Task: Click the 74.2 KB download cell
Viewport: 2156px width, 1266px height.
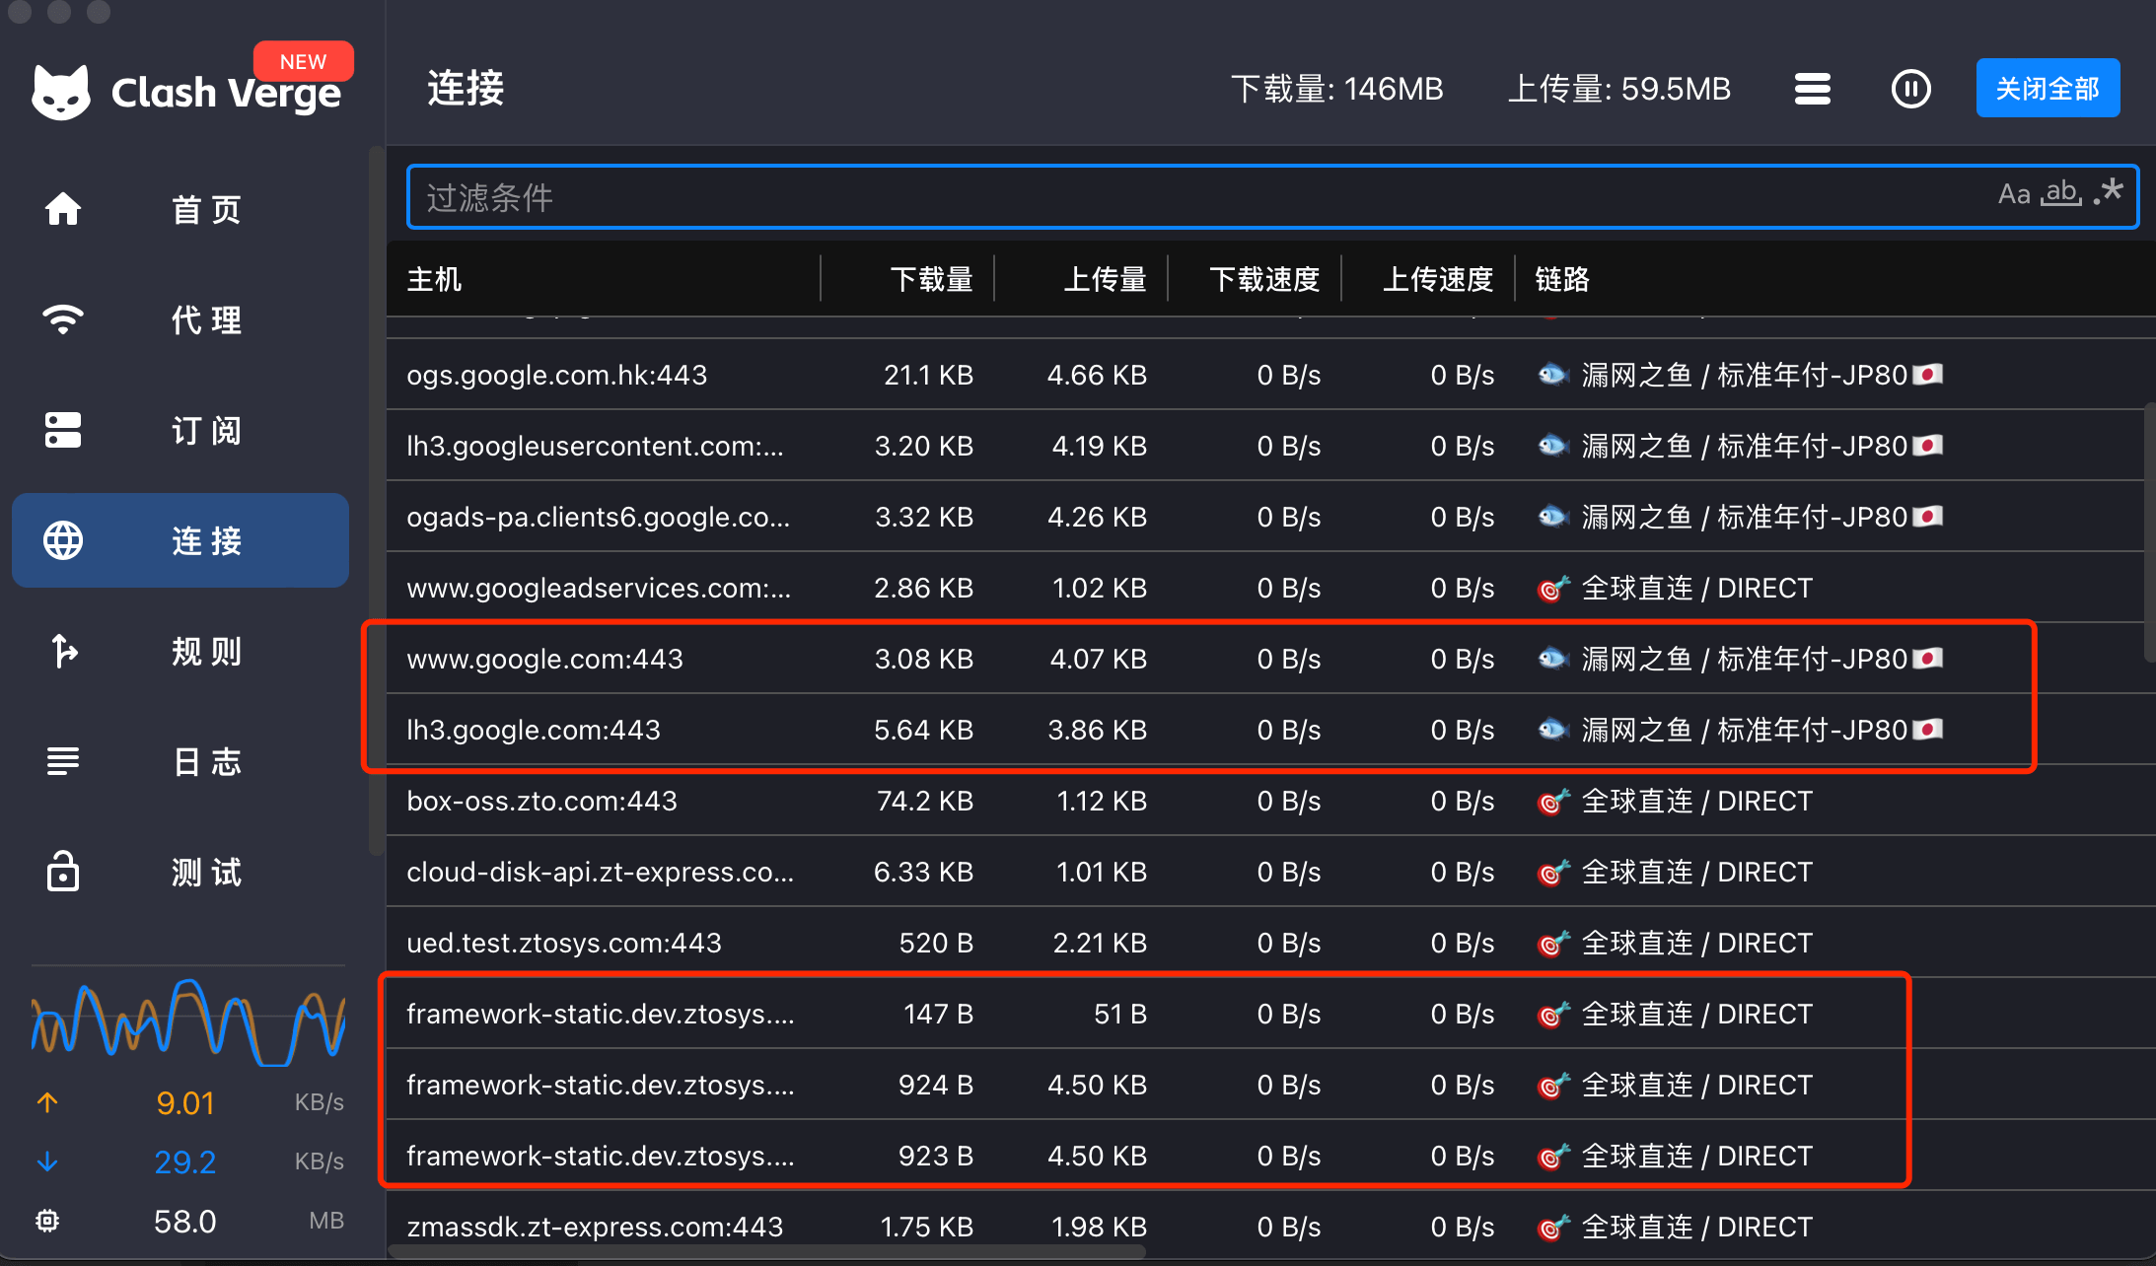Action: (924, 801)
